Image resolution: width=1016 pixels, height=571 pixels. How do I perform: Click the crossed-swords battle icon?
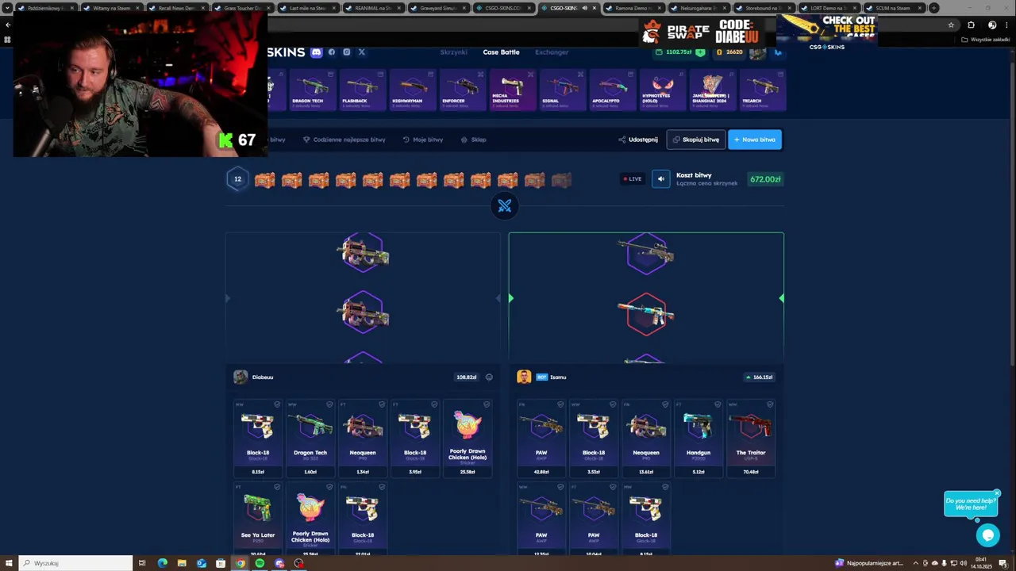click(x=505, y=206)
